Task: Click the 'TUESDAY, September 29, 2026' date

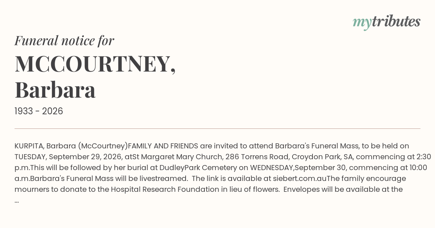Action: point(66,157)
